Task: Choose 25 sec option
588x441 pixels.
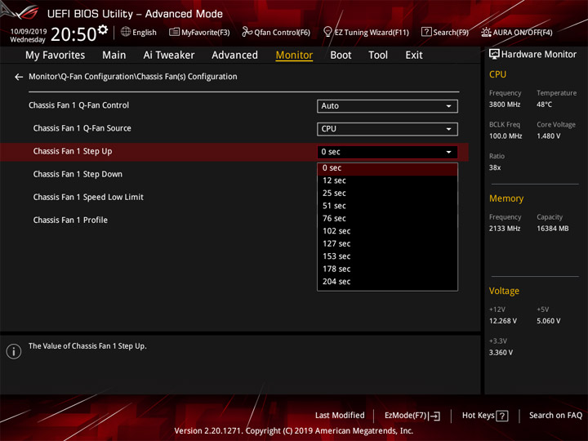Action: (387, 193)
